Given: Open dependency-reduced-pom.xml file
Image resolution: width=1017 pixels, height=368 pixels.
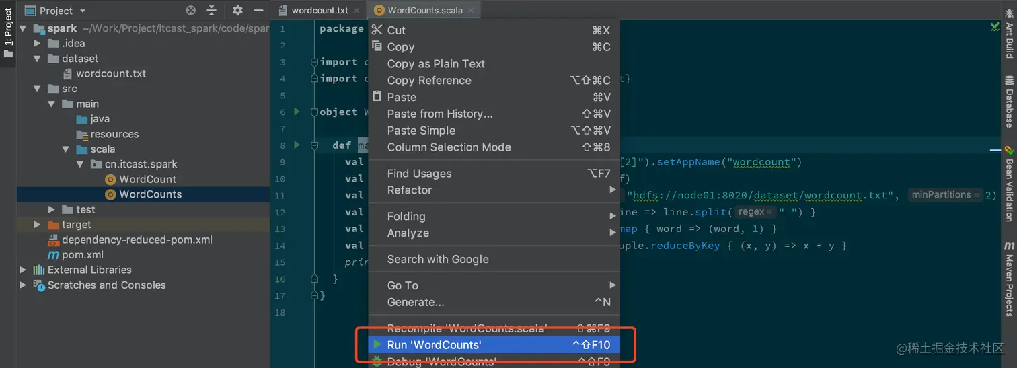Looking at the screenshot, I should [x=137, y=240].
